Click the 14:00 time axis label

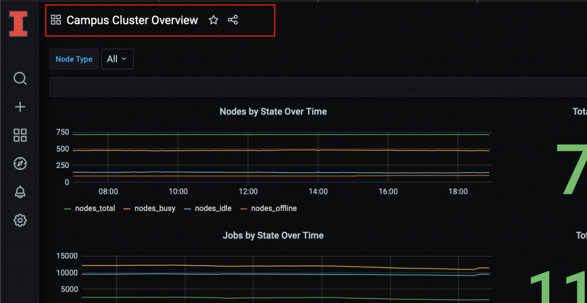318,192
